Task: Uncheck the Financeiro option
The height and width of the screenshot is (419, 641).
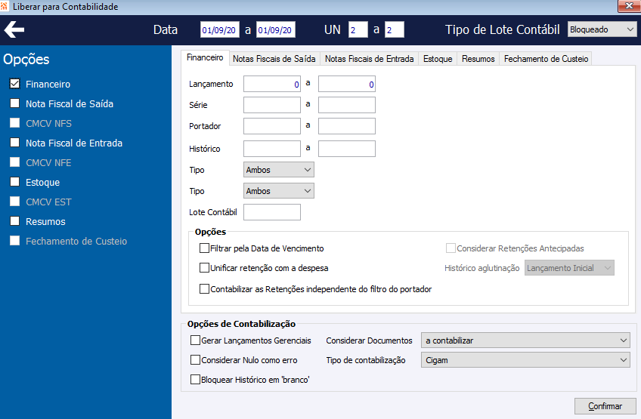Action: 14,84
